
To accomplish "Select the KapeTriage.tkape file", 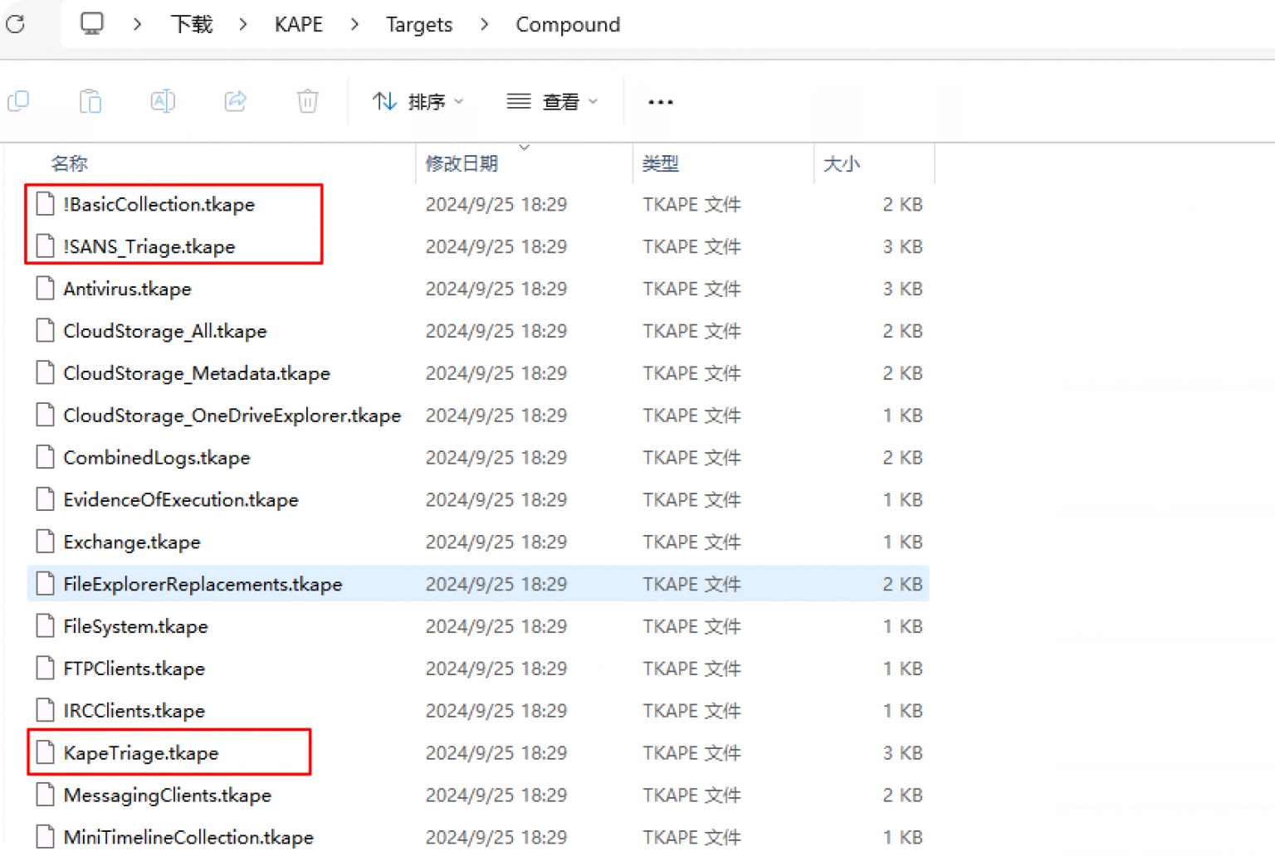I will 141,753.
